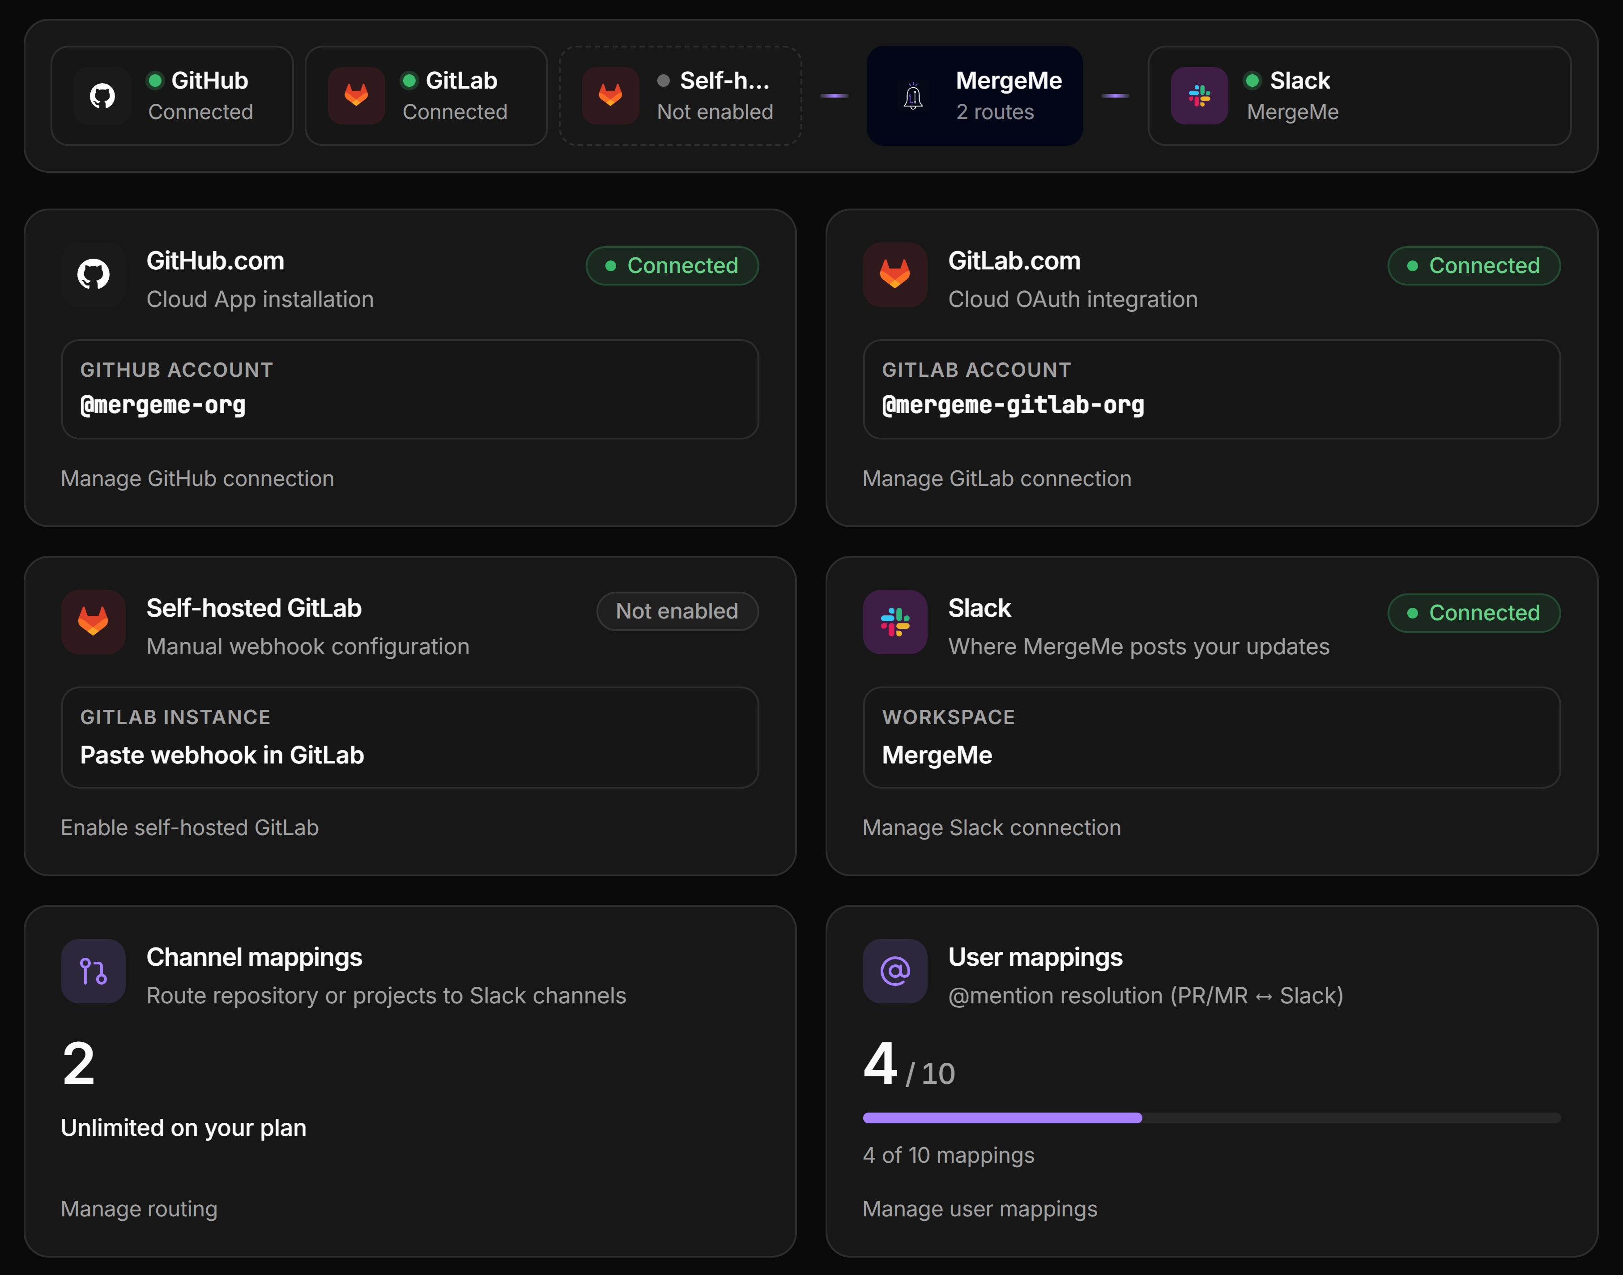Screen dimensions: 1623x1275
Task: Click the User mappings heading
Action: (x=1035, y=957)
